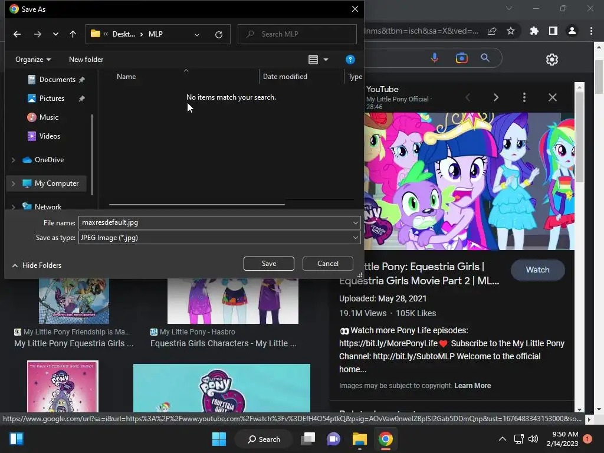Sort by Date modified column header
The image size is (604, 453).
tap(285, 77)
